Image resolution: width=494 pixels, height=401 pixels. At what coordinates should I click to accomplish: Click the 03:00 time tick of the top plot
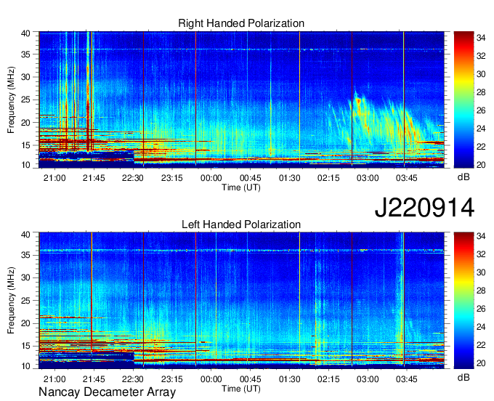(x=368, y=178)
